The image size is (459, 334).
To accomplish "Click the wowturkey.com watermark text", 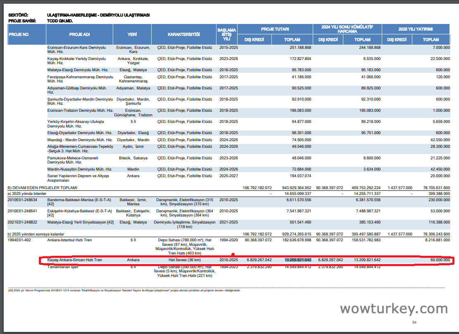I will click(x=393, y=308).
